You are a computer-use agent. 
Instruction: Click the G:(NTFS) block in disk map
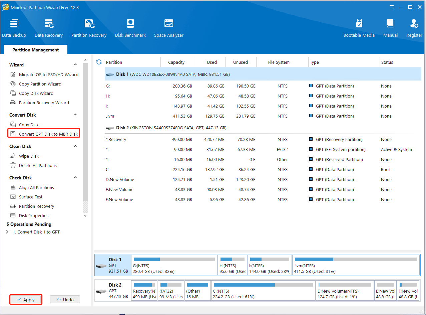pos(174,265)
